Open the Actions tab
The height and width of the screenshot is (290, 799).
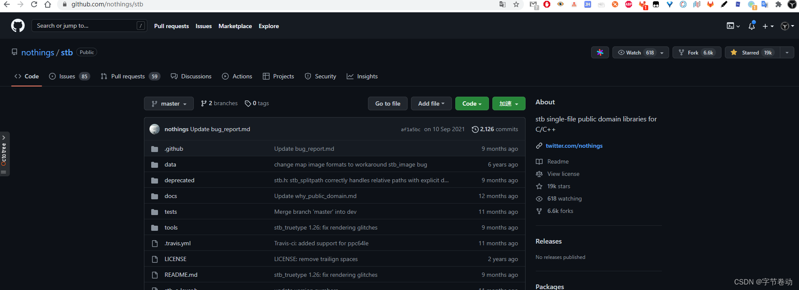pos(237,76)
